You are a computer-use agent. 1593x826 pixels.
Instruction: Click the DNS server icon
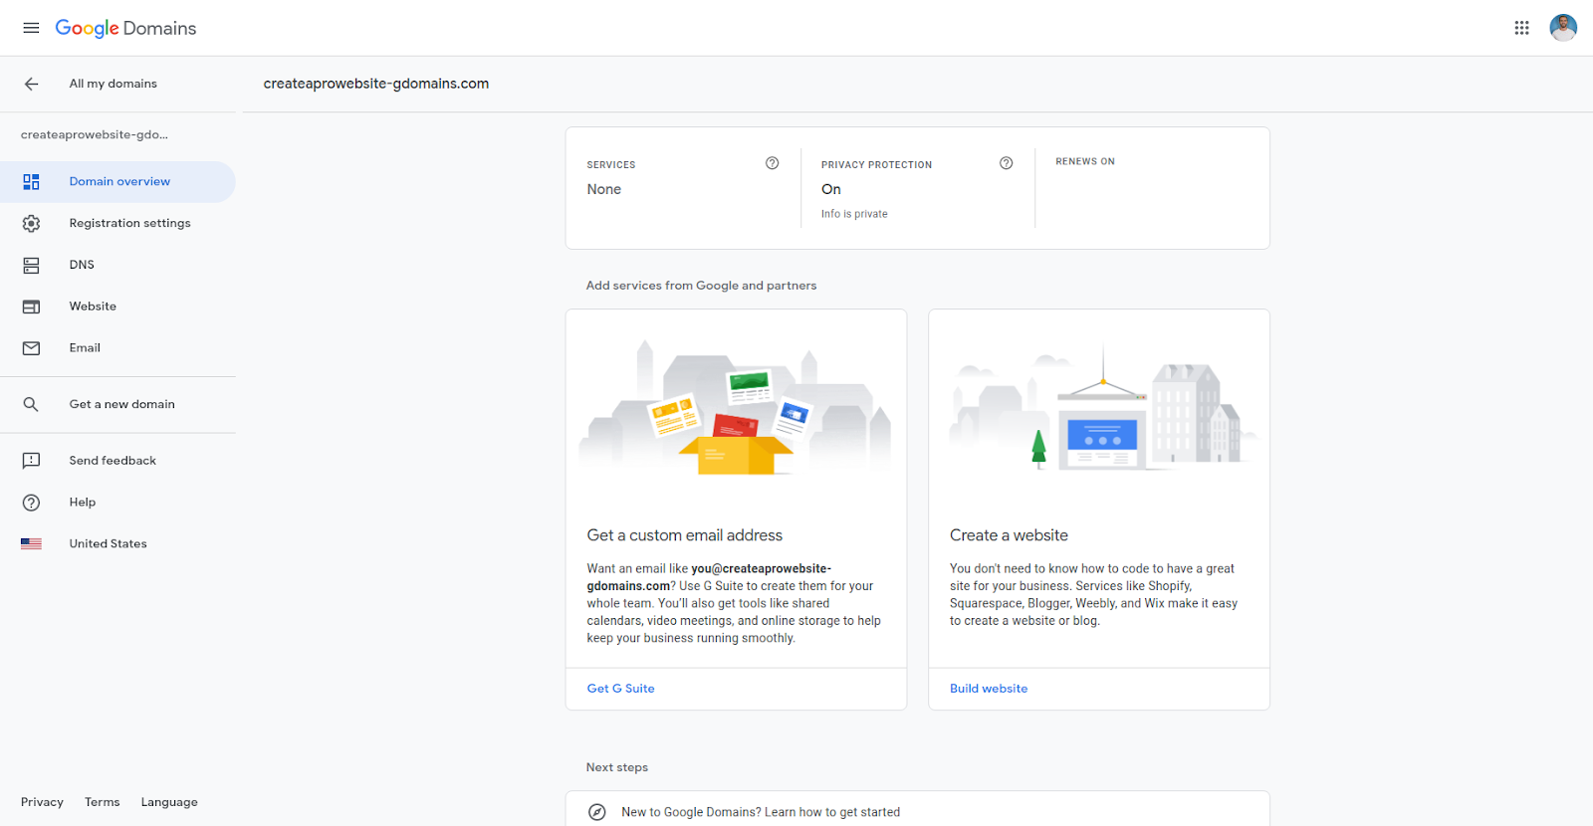coord(31,266)
